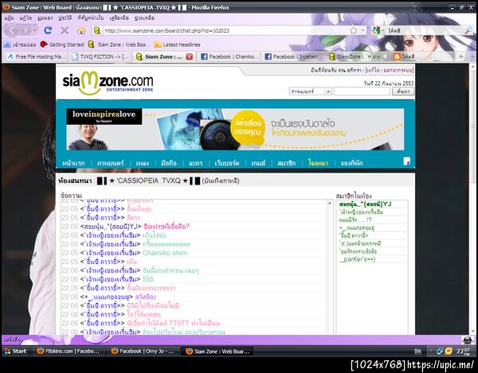Click the stop loading X icon

(x=65, y=30)
